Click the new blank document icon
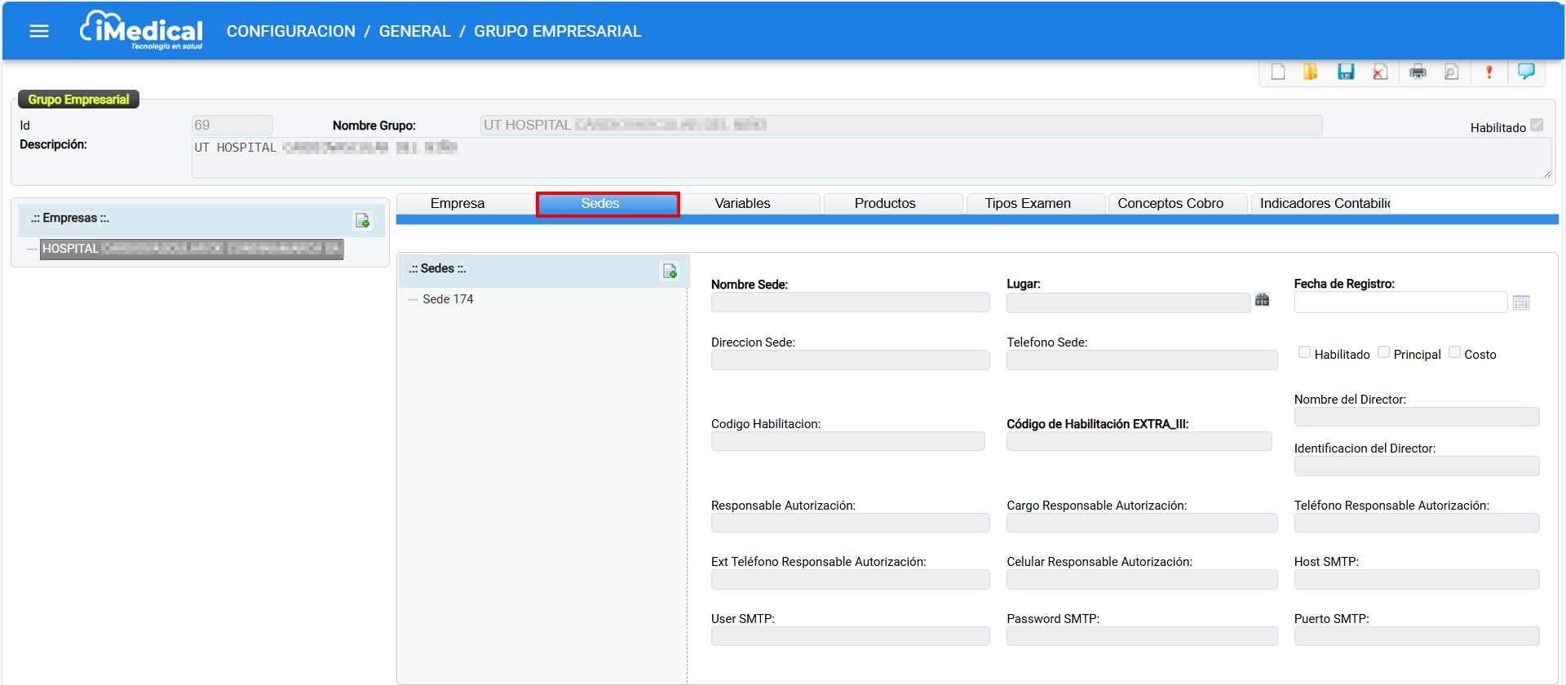 click(x=1278, y=73)
